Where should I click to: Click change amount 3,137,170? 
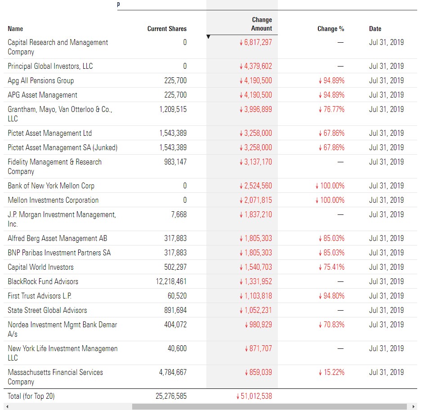click(x=255, y=162)
